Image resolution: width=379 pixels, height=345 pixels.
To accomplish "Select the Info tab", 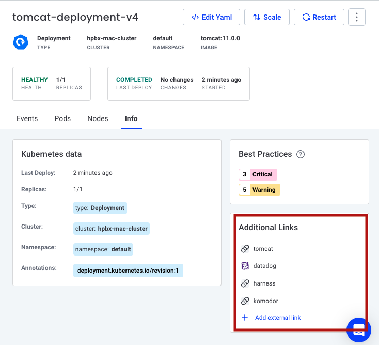I will (x=131, y=118).
